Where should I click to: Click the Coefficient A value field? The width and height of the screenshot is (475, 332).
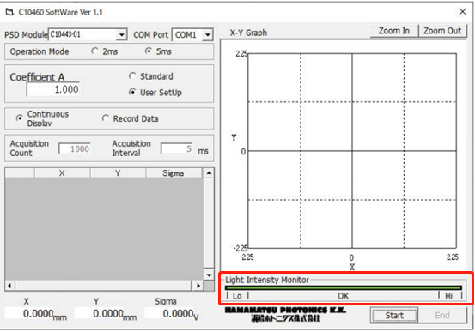(53, 89)
